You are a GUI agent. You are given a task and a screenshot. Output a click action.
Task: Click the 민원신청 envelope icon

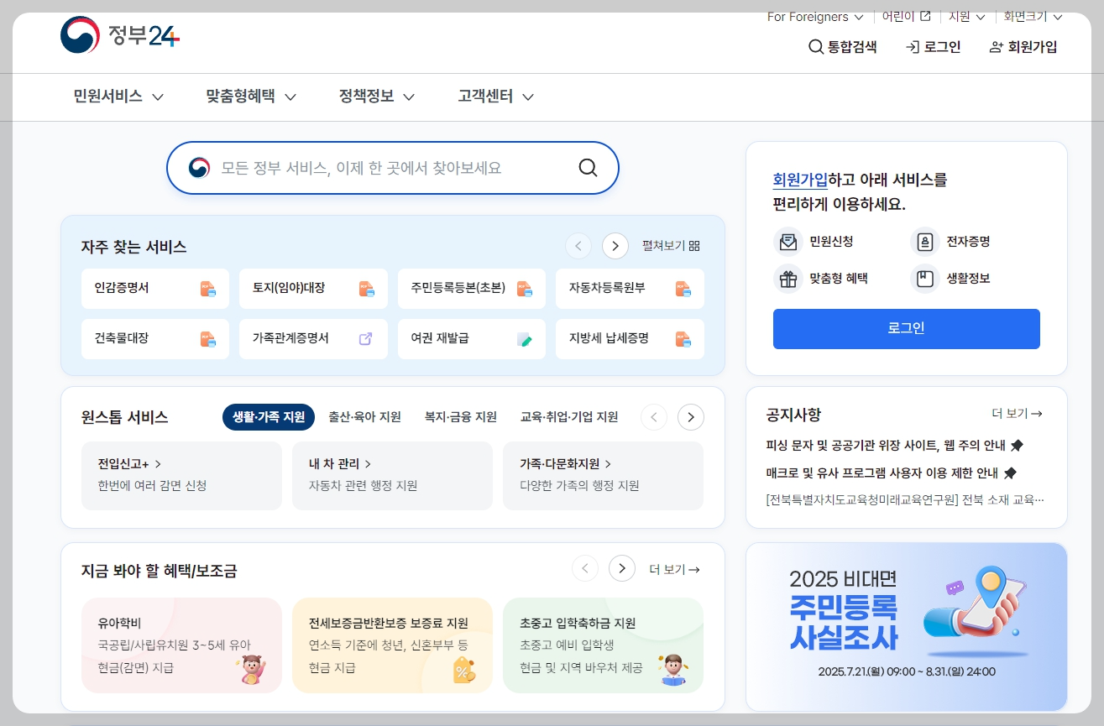(787, 242)
